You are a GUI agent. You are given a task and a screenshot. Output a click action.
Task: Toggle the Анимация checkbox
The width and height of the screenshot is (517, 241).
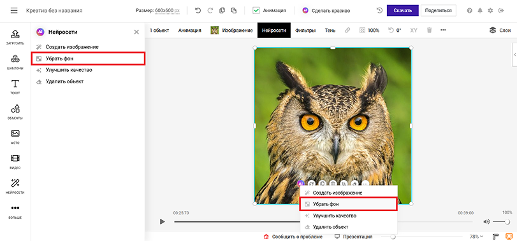coord(256,11)
